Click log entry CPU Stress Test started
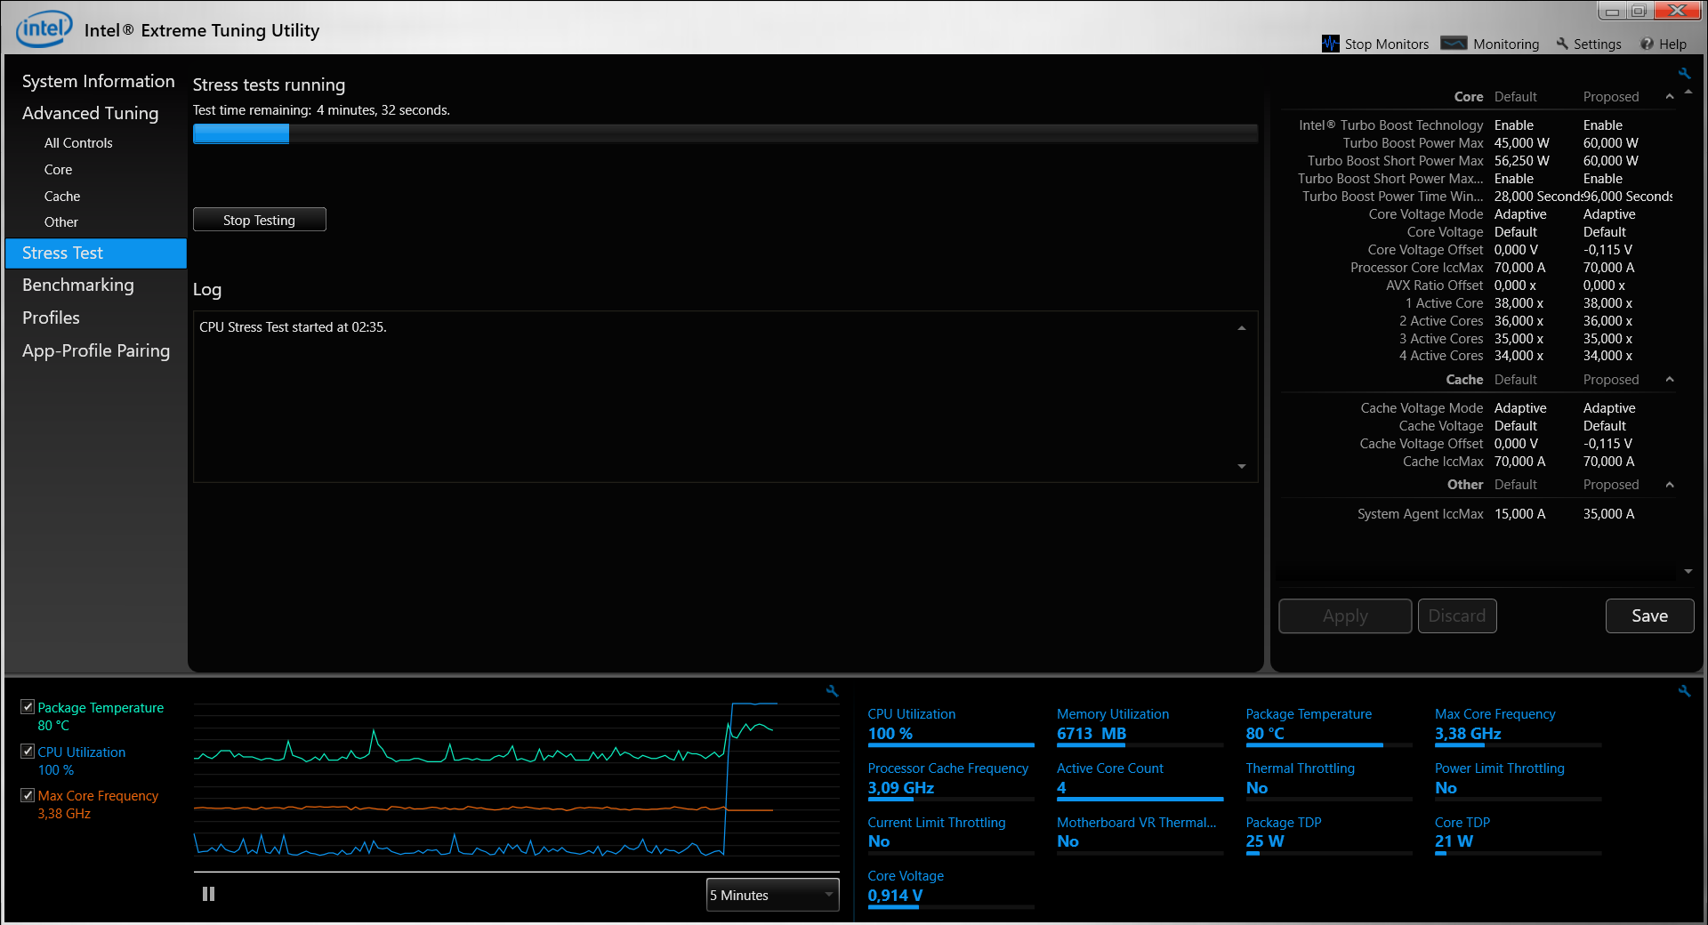This screenshot has height=925, width=1708. point(293,327)
